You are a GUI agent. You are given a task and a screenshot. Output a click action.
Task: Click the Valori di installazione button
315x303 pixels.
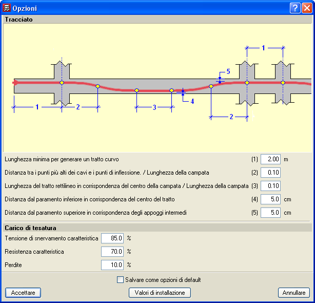coord(160,293)
